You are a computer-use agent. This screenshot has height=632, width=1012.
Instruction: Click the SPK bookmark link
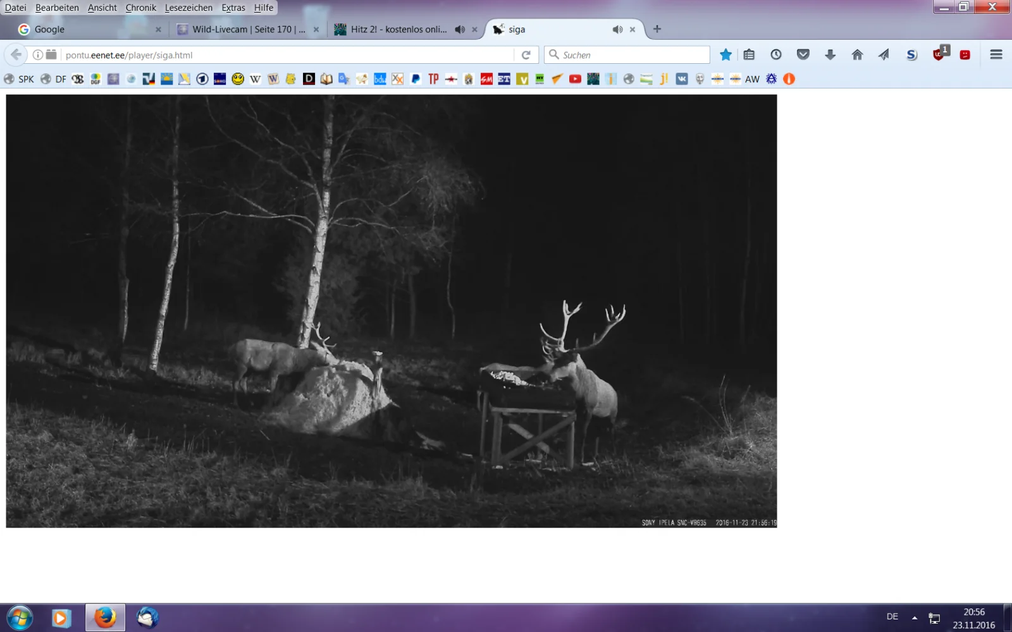click(20, 79)
